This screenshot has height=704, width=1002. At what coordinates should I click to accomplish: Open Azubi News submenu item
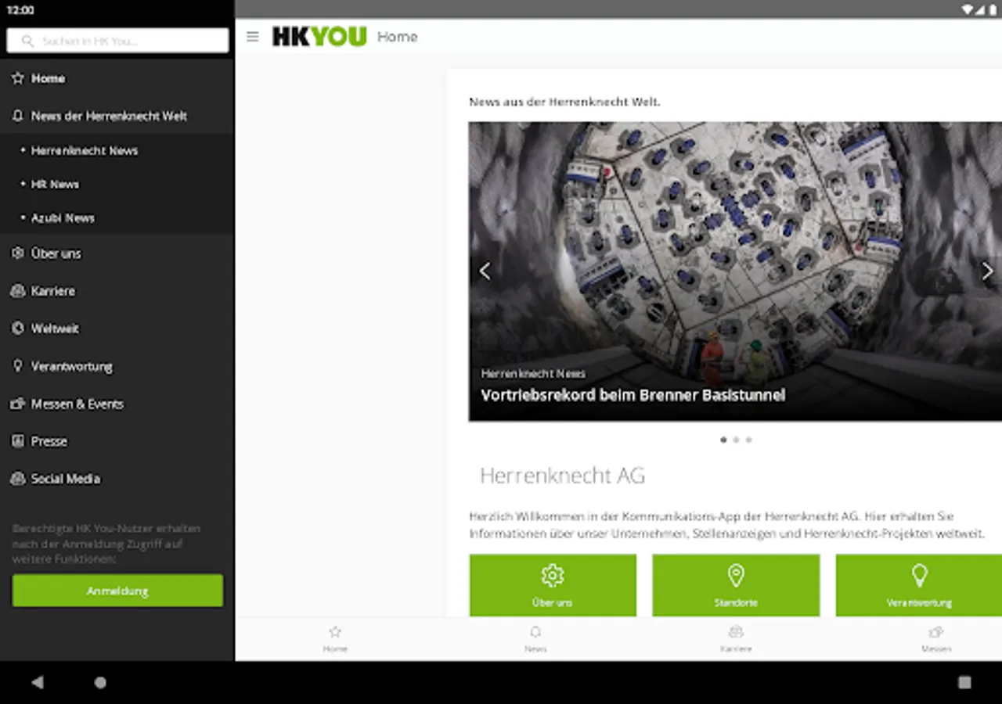[117, 218]
